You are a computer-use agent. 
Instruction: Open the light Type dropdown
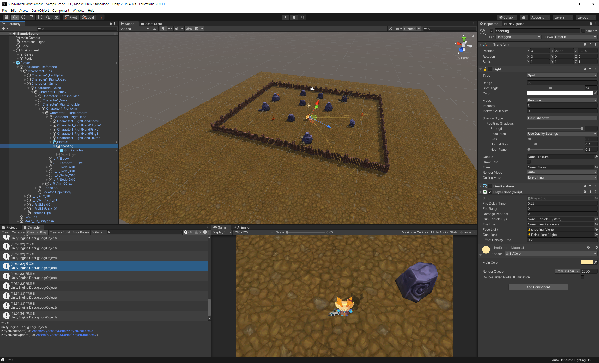[x=562, y=75]
